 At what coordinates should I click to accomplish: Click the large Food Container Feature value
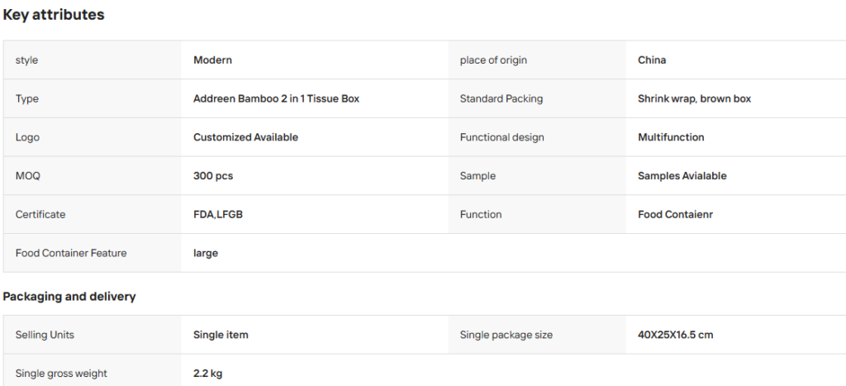[206, 253]
